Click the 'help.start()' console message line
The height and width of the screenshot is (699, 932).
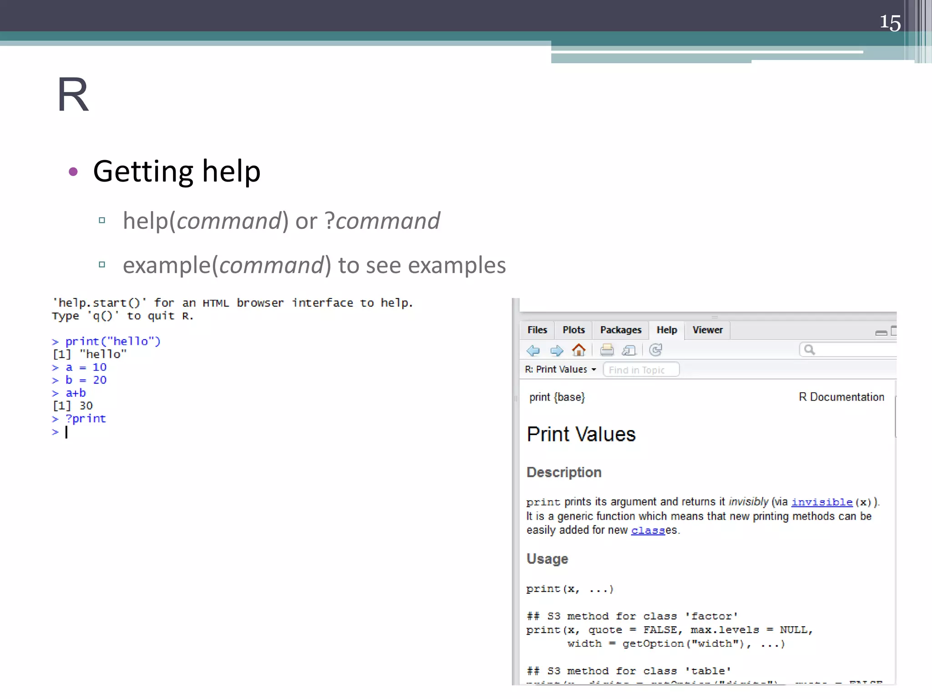click(x=233, y=303)
